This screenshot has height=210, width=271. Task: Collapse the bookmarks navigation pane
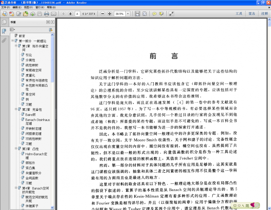[48, 22]
